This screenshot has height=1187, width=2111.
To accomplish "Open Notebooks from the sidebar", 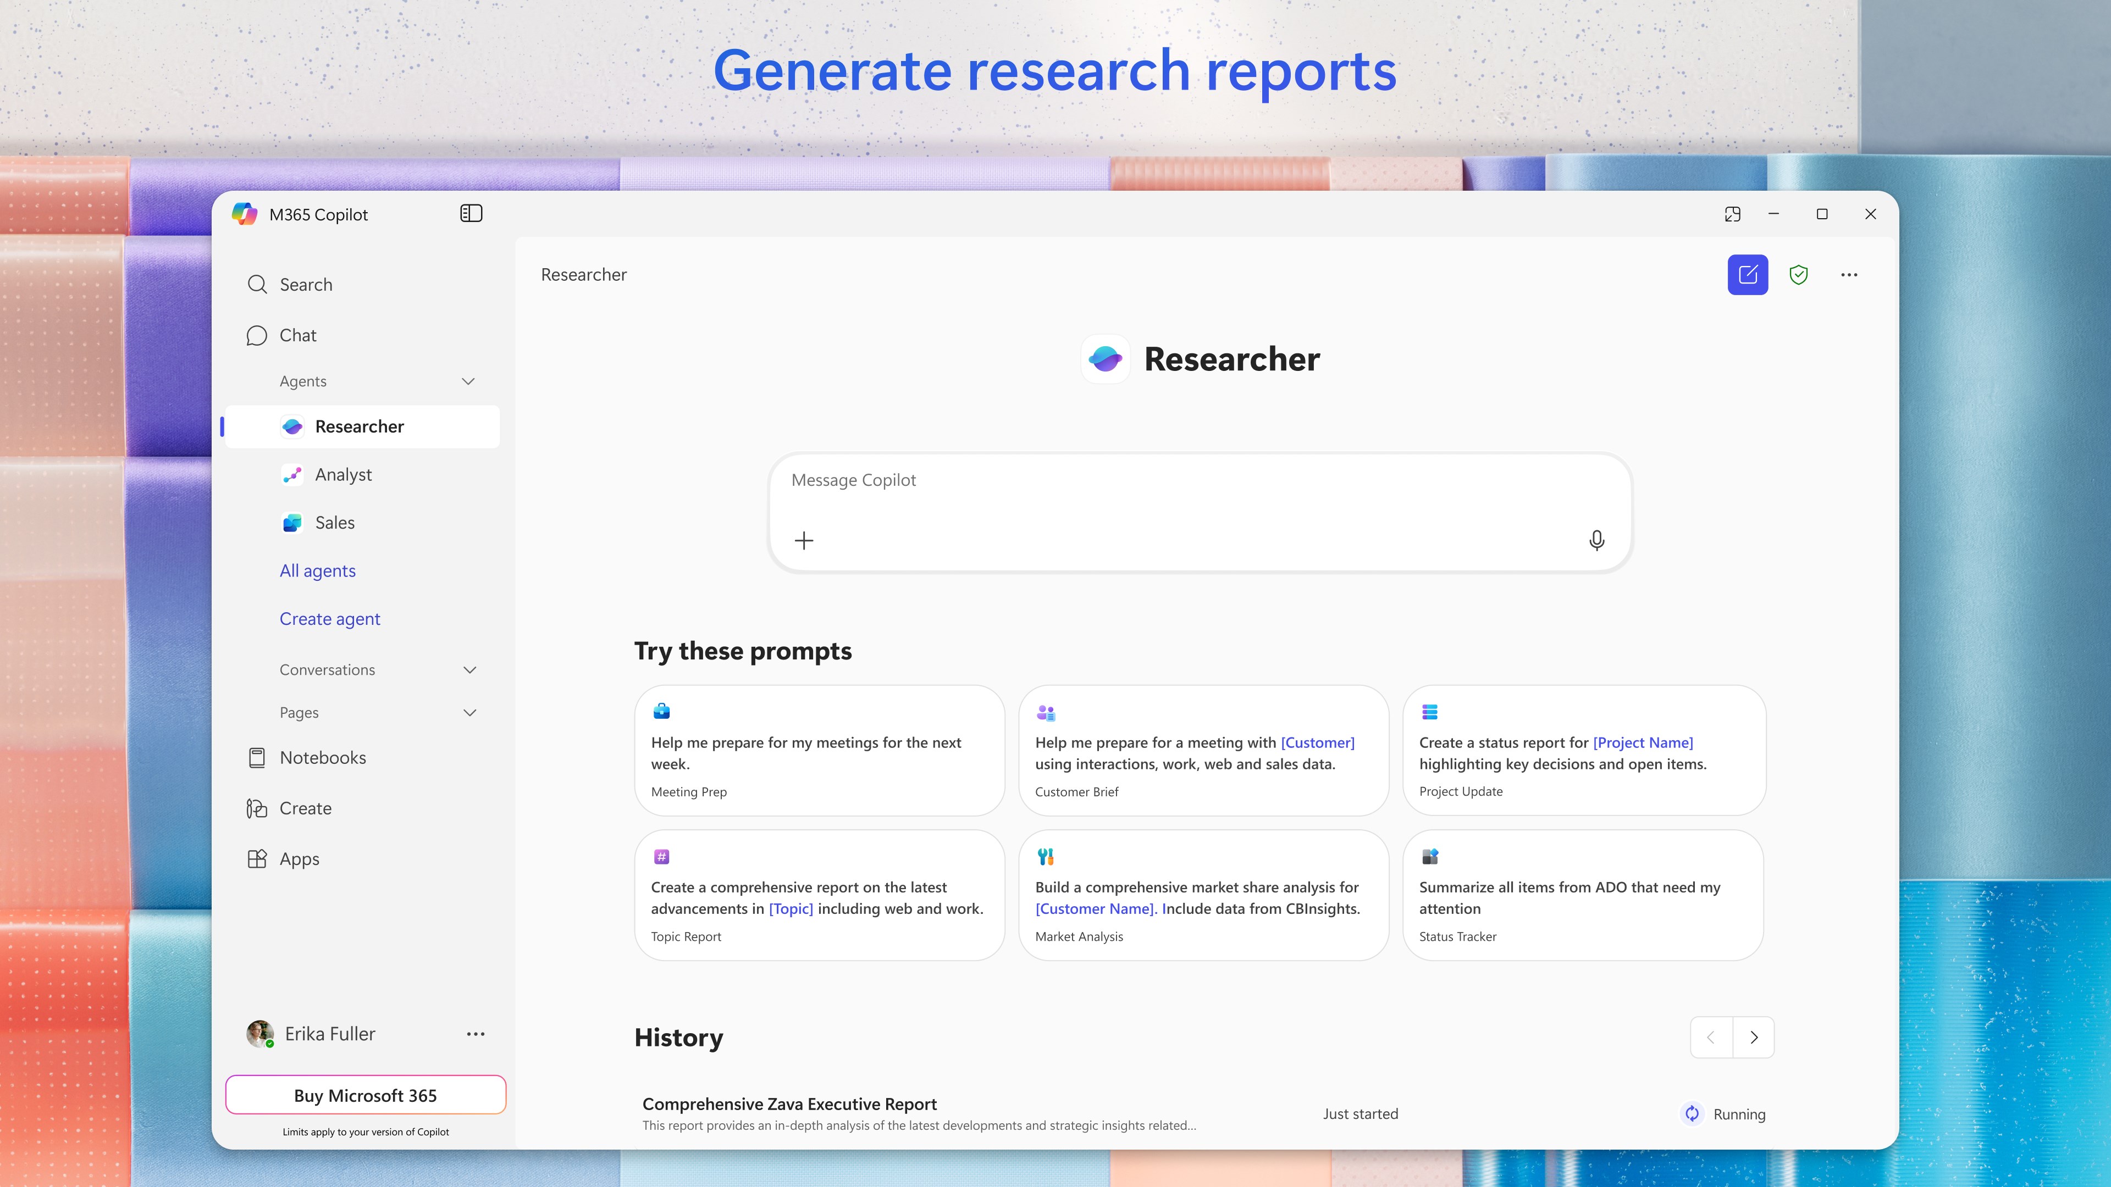I will [x=322, y=757].
